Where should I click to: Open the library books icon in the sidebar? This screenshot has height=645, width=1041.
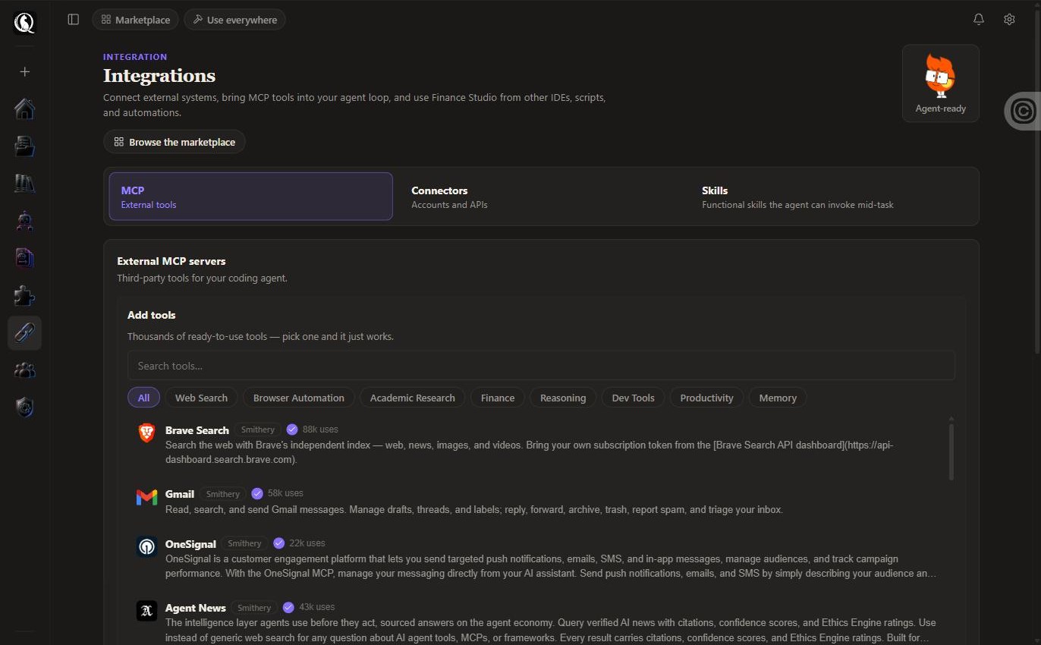point(24,184)
